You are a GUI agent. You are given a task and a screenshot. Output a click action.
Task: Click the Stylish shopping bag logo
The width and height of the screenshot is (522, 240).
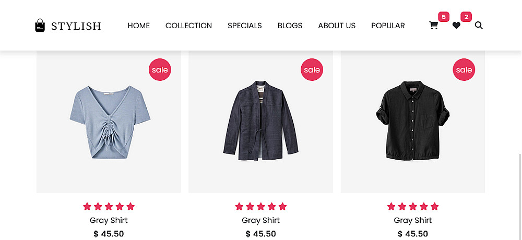[40, 26]
